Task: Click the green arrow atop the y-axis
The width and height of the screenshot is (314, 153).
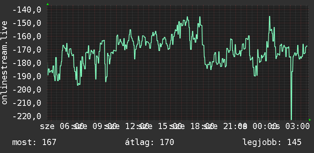Action: point(48,4)
